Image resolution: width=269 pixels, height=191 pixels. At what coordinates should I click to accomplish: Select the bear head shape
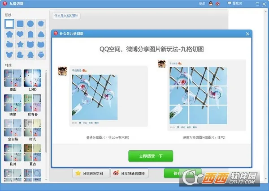[x=30, y=44]
